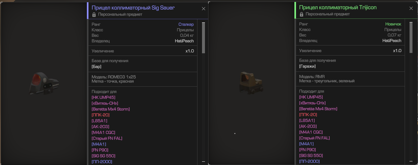
Task: Open [FN P90] in Sig Sauer list
Action: [x=100, y=150]
